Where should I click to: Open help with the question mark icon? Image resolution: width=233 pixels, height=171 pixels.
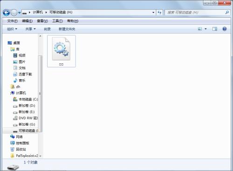click(x=225, y=29)
